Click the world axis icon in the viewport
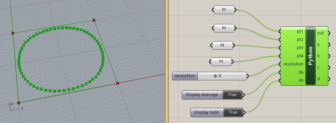Image resolution: width=336 pixels, height=123 pixels. [x=15, y=107]
